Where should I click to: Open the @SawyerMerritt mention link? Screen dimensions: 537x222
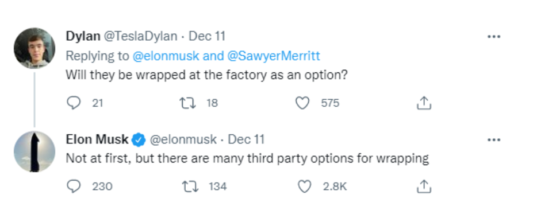pos(274,56)
